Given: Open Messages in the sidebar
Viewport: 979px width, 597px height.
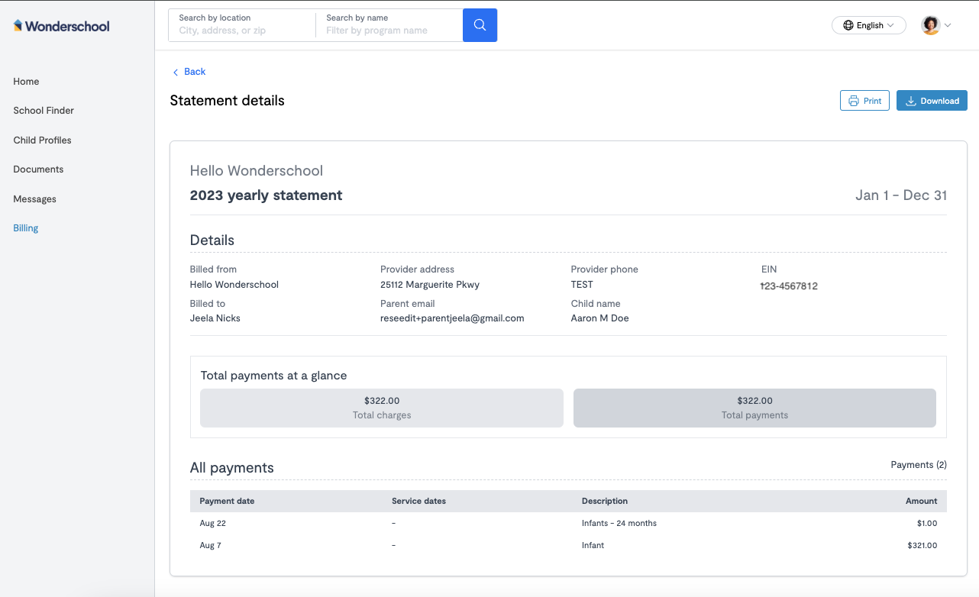Looking at the screenshot, I should 35,199.
